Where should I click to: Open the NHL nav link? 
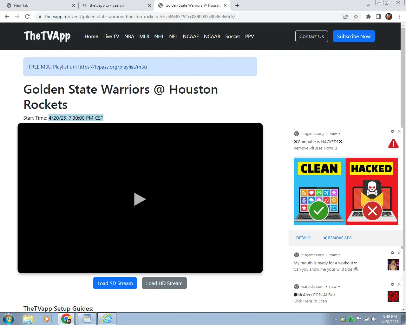click(x=159, y=36)
